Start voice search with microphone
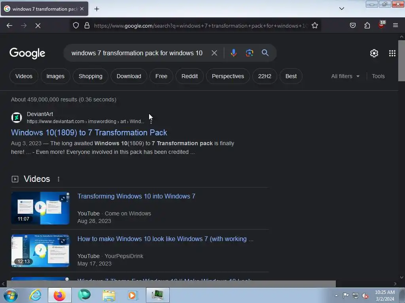Viewport: 405px width, 303px height. pyautogui.click(x=233, y=53)
